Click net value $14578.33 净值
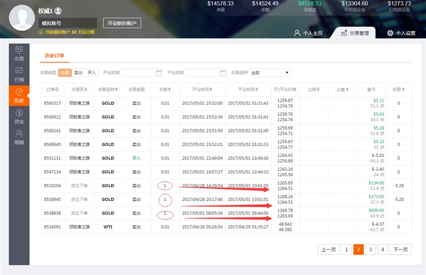Viewport: 426px width, 275px height. pyautogui.click(x=220, y=4)
